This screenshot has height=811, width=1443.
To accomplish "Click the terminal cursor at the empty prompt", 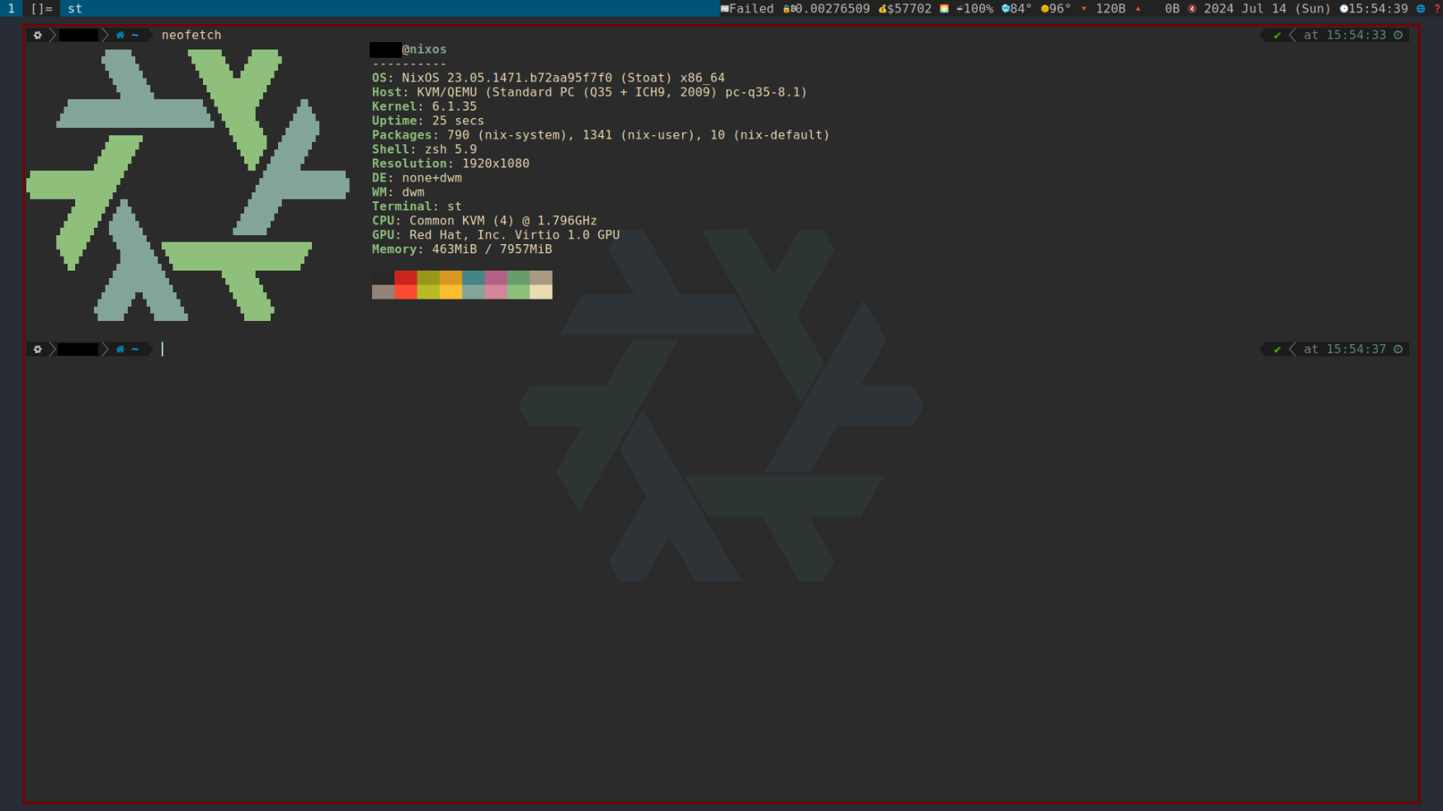I will tap(163, 350).
